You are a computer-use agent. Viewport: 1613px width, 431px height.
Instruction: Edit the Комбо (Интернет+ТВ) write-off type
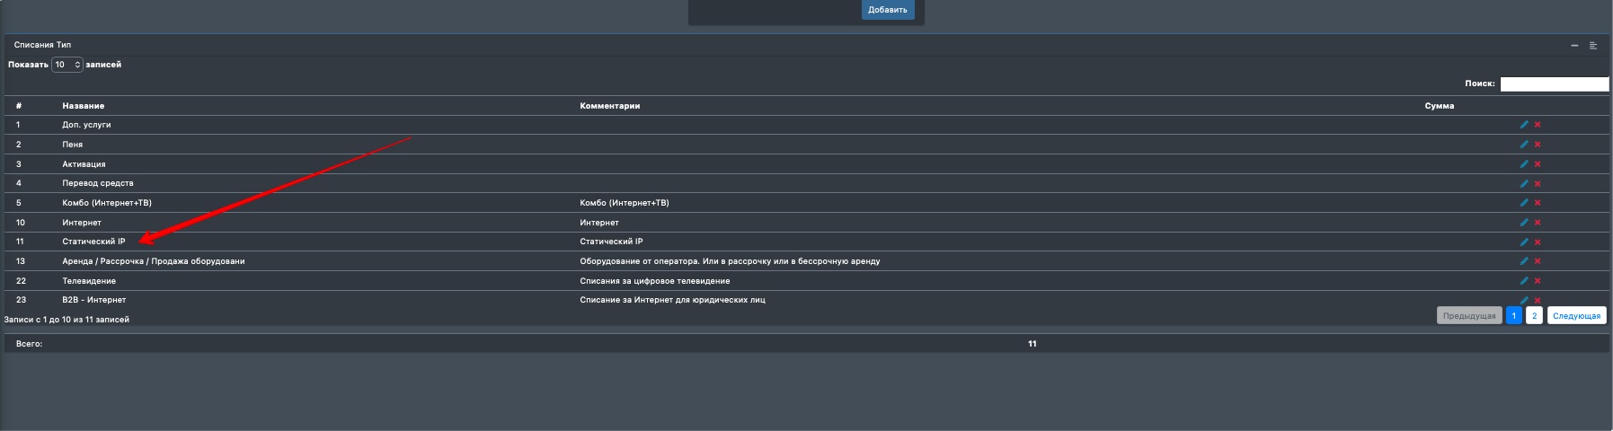(1523, 203)
